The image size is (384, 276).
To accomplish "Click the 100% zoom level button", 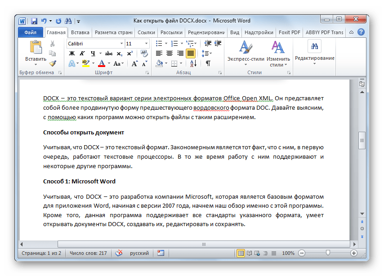I will [288, 253].
